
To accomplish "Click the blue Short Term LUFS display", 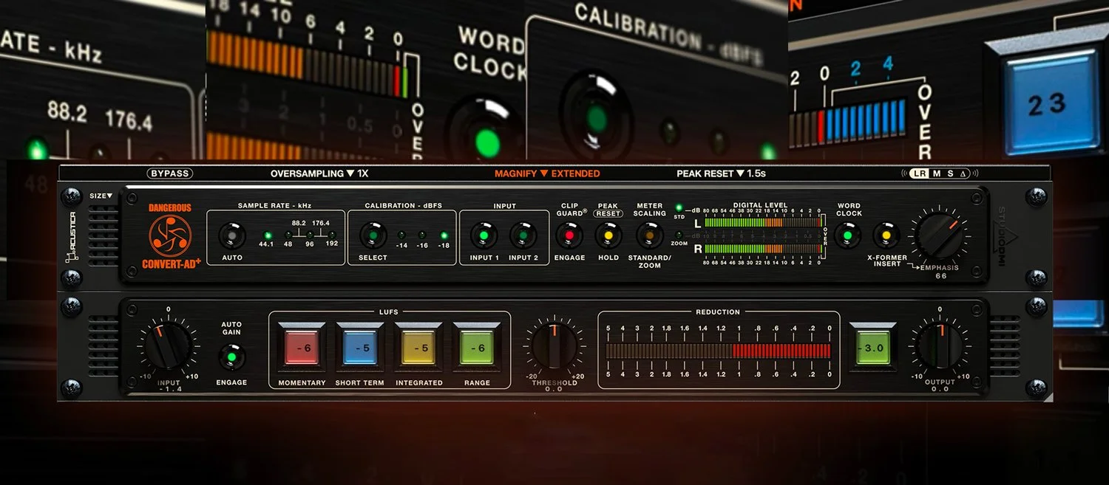I will pyautogui.click(x=360, y=348).
